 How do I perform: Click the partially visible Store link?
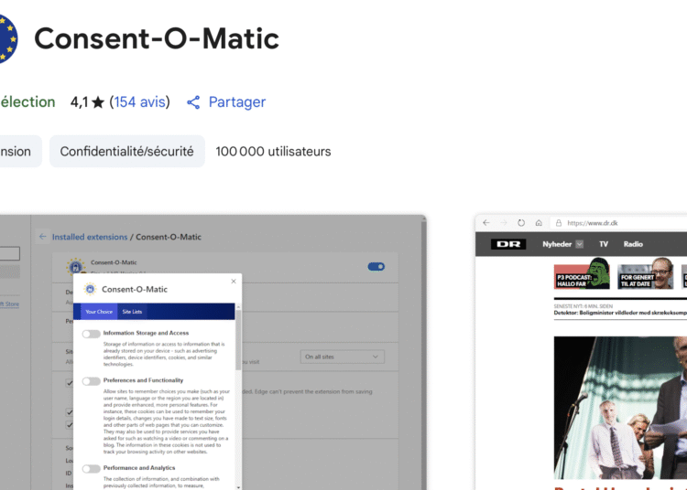coord(10,304)
